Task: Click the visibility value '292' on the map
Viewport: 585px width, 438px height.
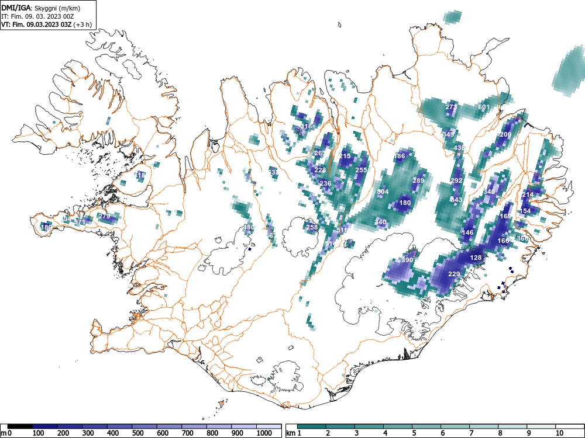Action: coord(457,180)
